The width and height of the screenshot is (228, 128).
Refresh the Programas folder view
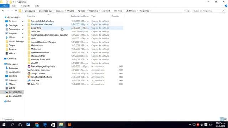(x=188, y=11)
